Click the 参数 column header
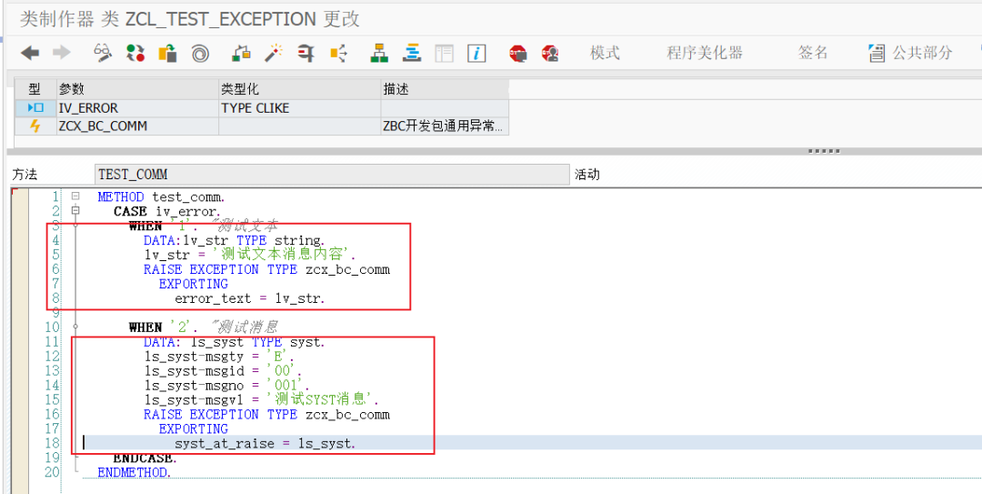The image size is (982, 494). point(137,89)
